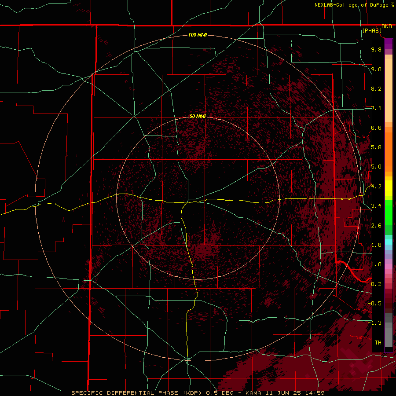Pick the pink segment of the color bar
The image size is (396, 396).
[x=389, y=267]
